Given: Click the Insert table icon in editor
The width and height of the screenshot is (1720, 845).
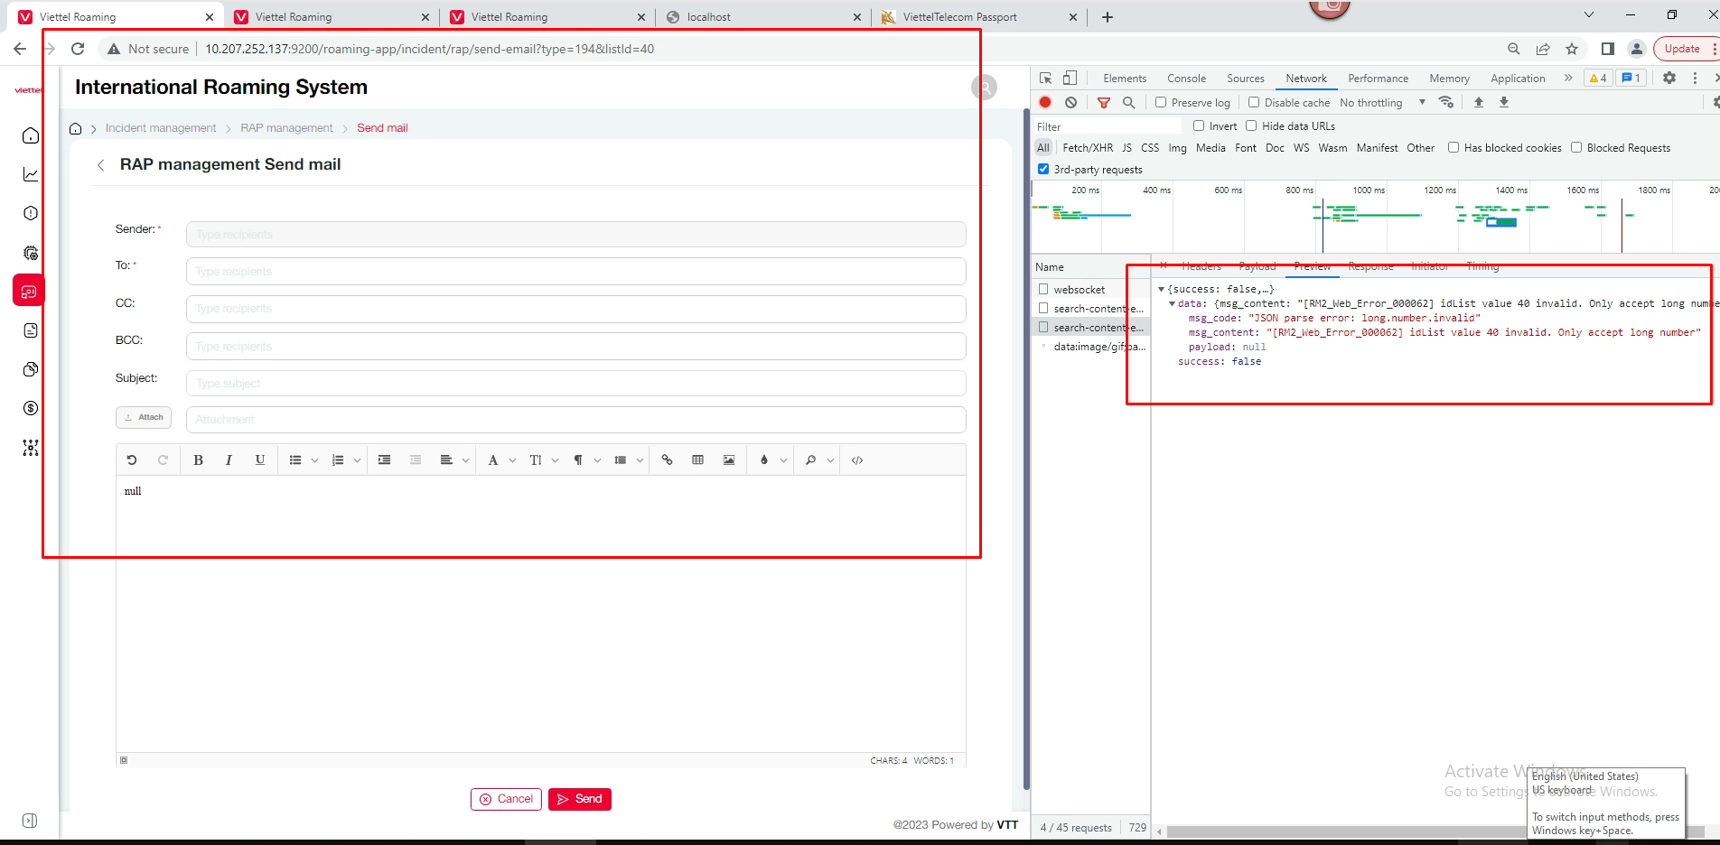Looking at the screenshot, I should click(697, 460).
